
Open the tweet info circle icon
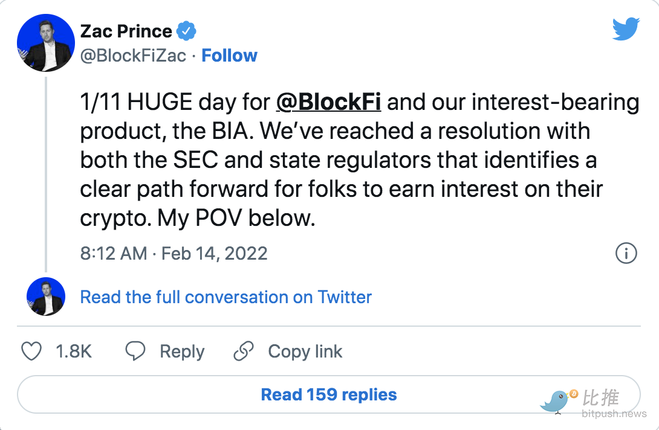click(626, 253)
